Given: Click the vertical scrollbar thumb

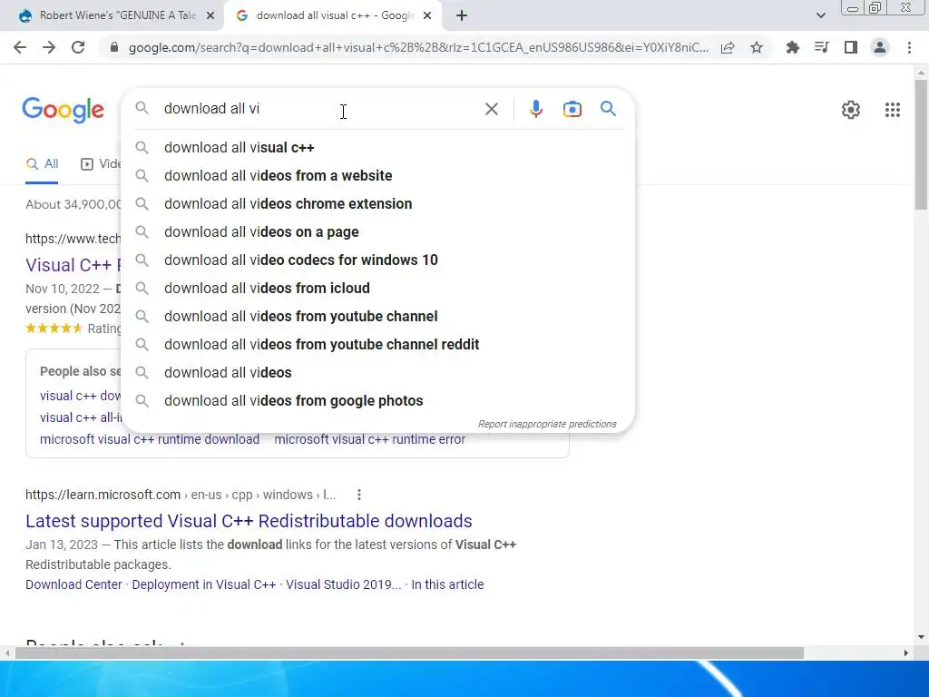Looking at the screenshot, I should tap(921, 144).
